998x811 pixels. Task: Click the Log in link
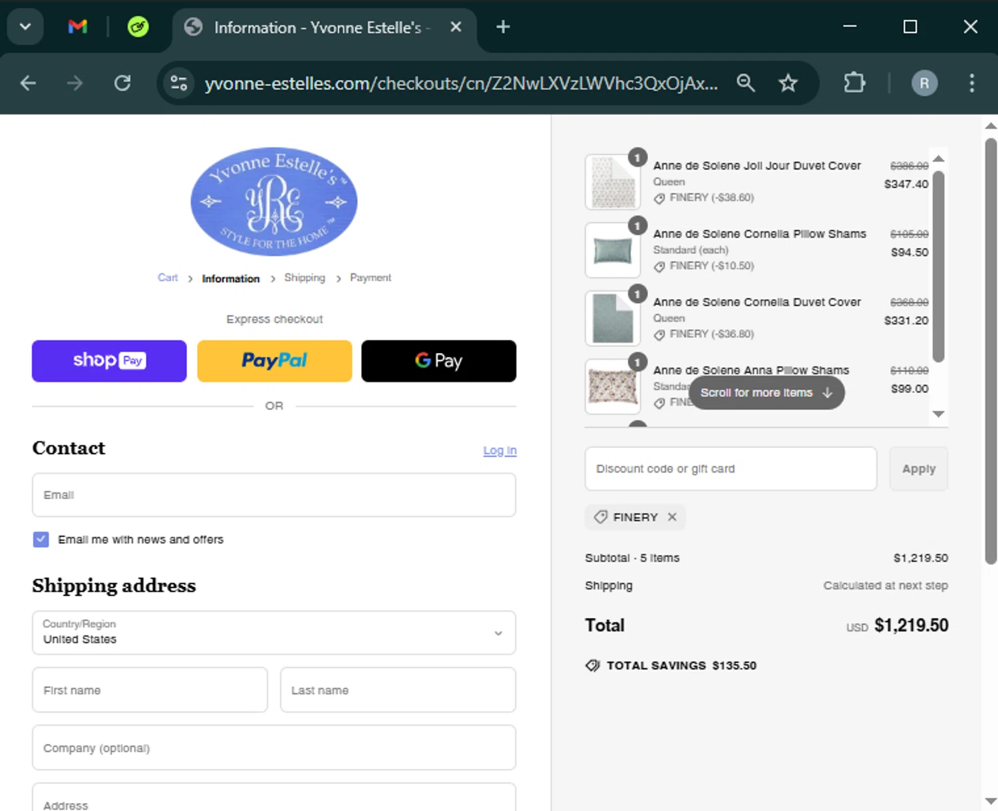click(500, 451)
